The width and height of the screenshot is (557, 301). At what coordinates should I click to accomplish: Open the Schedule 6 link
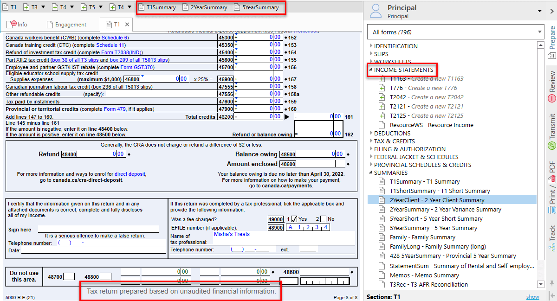(x=115, y=38)
